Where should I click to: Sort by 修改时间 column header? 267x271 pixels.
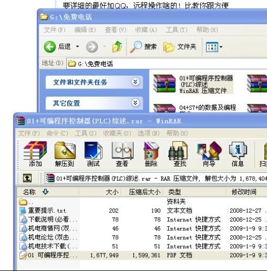247,192
